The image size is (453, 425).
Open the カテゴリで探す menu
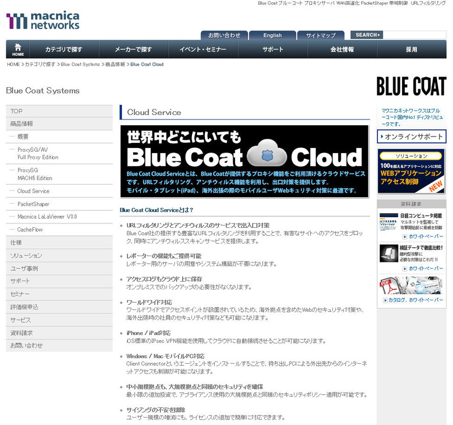coord(64,49)
